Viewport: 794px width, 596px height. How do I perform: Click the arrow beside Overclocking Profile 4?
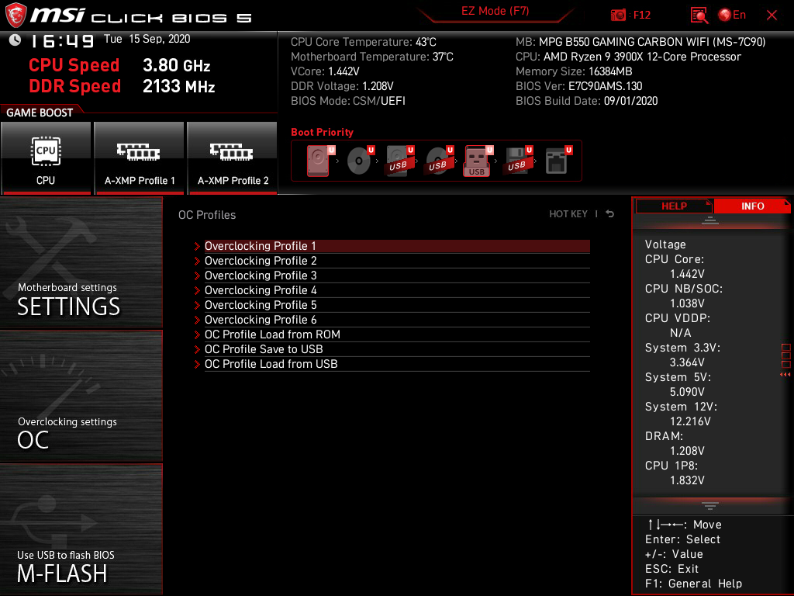pyautogui.click(x=197, y=290)
